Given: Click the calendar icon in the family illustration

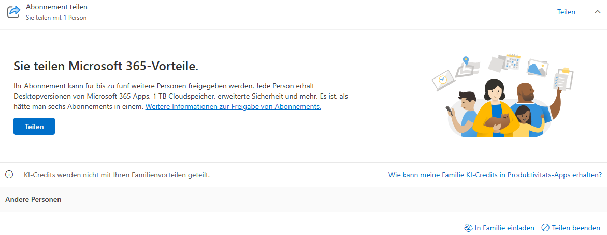Looking at the screenshot, I should (x=513, y=62).
